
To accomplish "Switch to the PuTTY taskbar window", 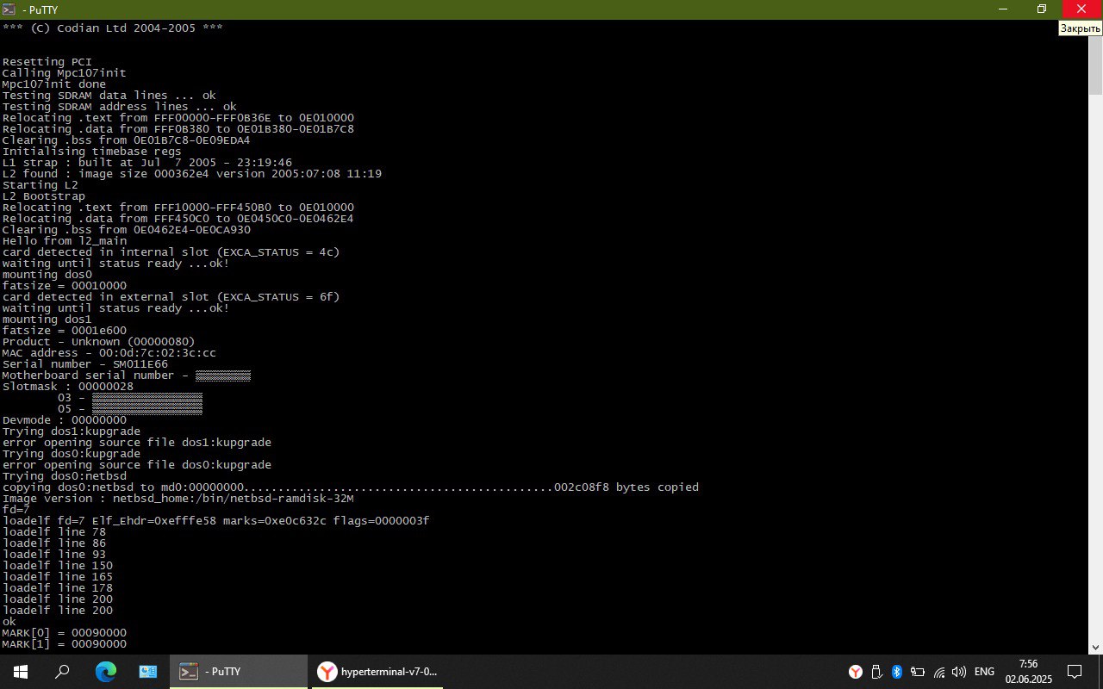I will [x=238, y=672].
